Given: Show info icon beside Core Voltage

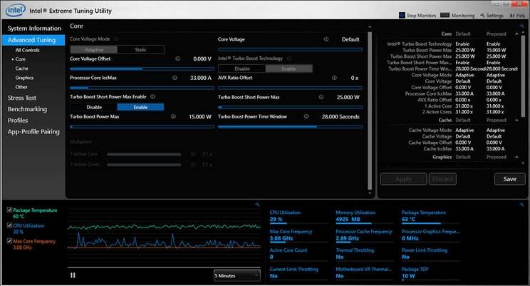Looking at the screenshot, I should (x=326, y=39).
